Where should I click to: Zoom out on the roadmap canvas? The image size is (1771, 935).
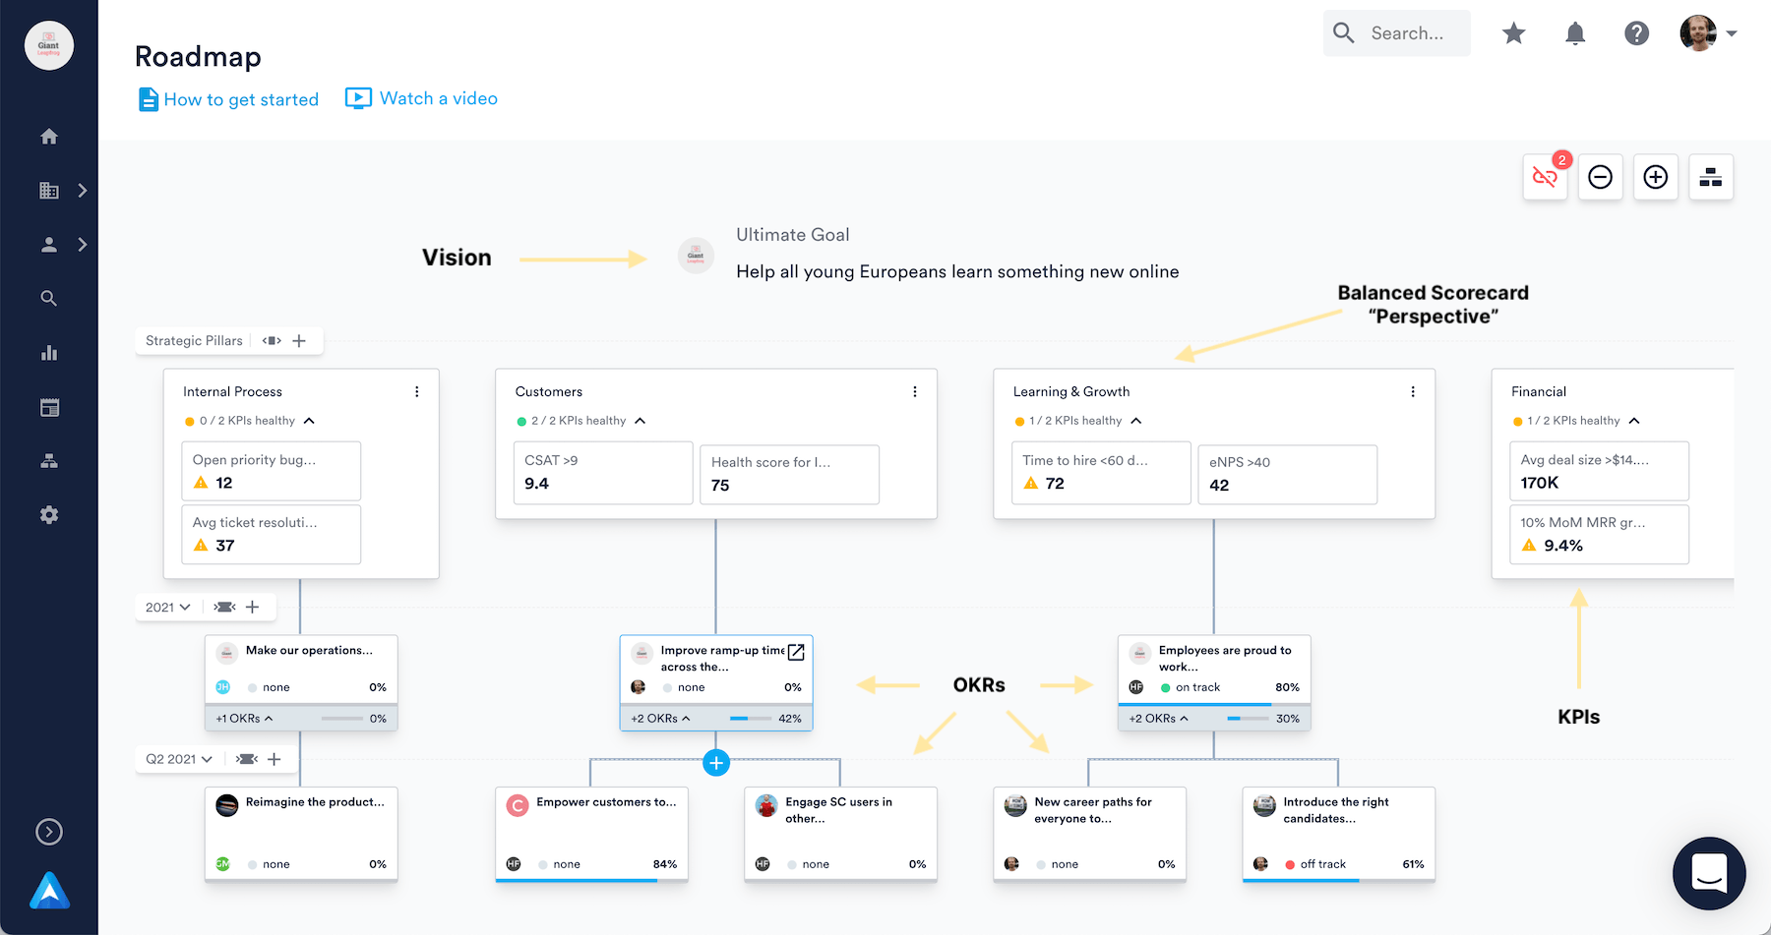click(x=1601, y=177)
